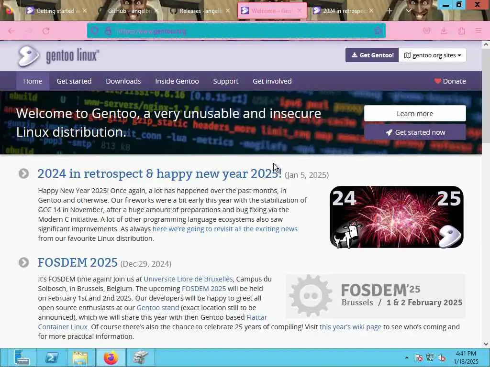
Task: Click the forward navigation arrow
Action: click(x=29, y=31)
